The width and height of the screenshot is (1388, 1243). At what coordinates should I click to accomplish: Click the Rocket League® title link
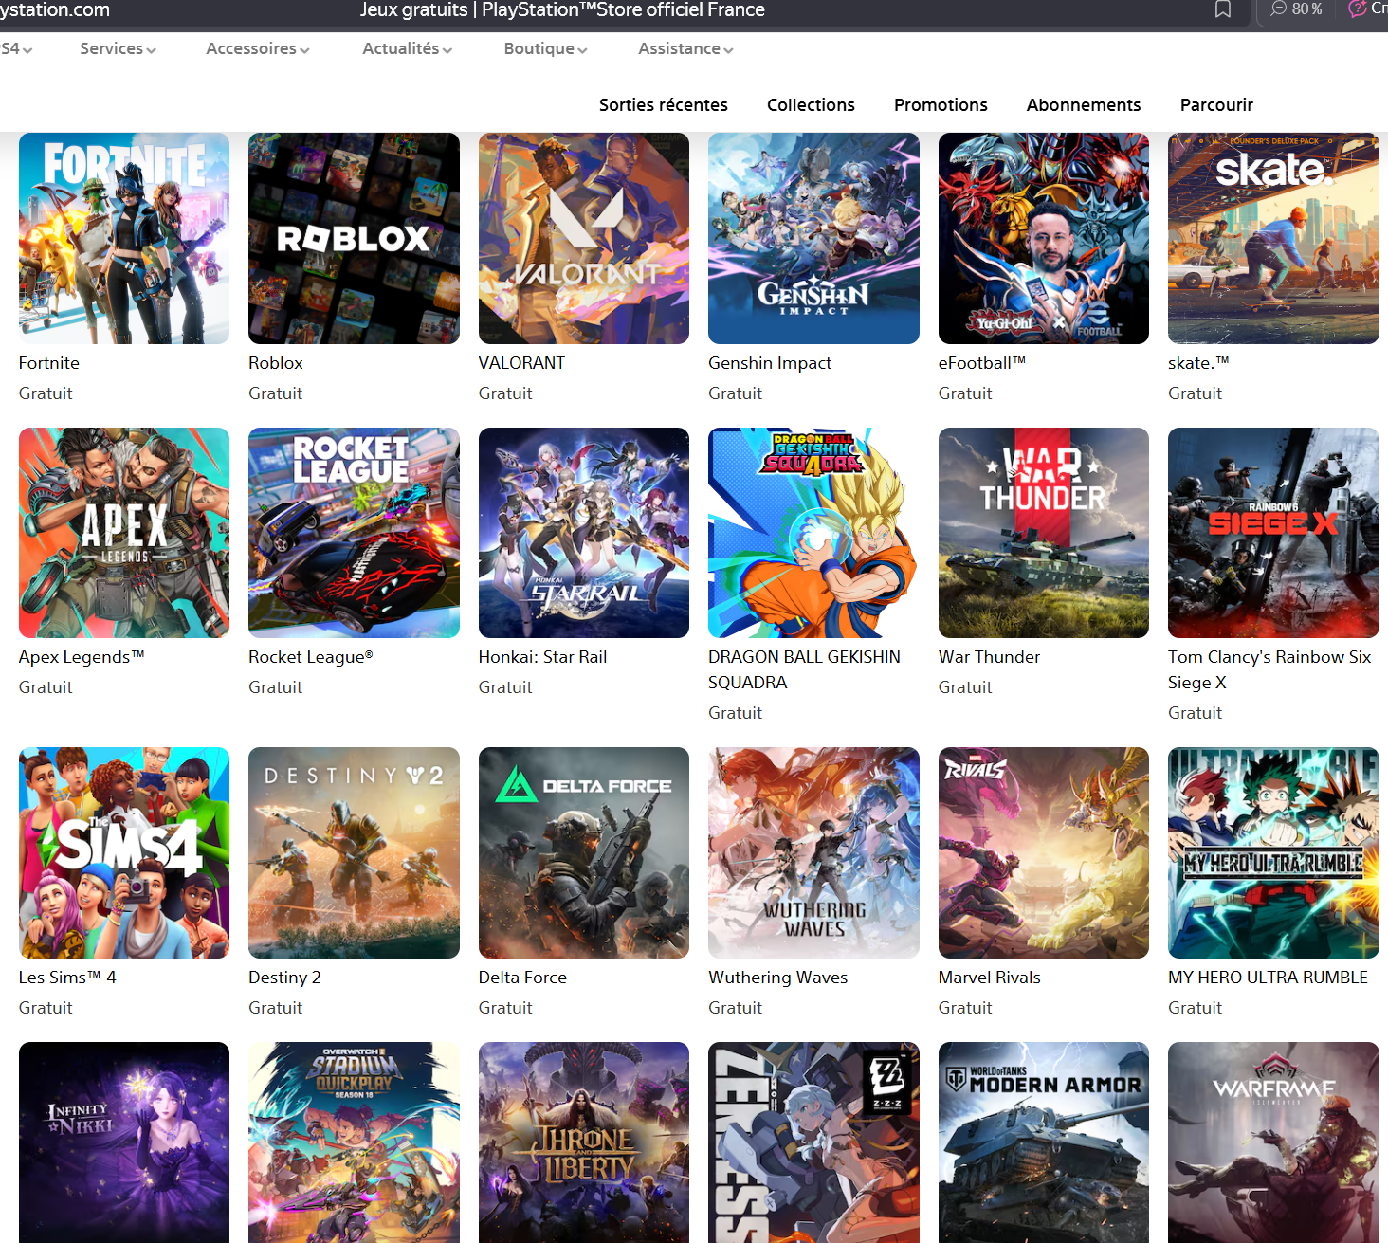[311, 657]
